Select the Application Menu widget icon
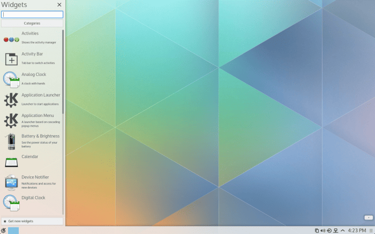This screenshot has width=375, height=234. coord(11,120)
